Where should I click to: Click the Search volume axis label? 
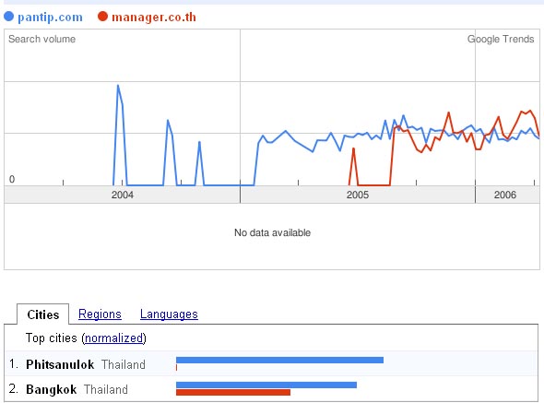(42, 39)
